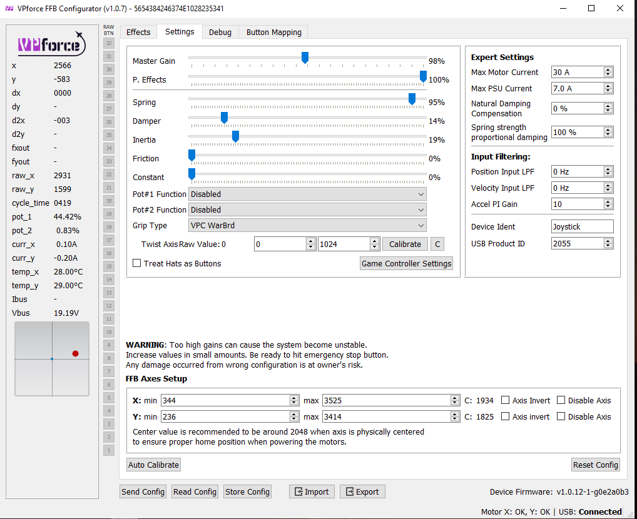The width and height of the screenshot is (637, 519).
Task: Click Send Config
Action: point(143,491)
